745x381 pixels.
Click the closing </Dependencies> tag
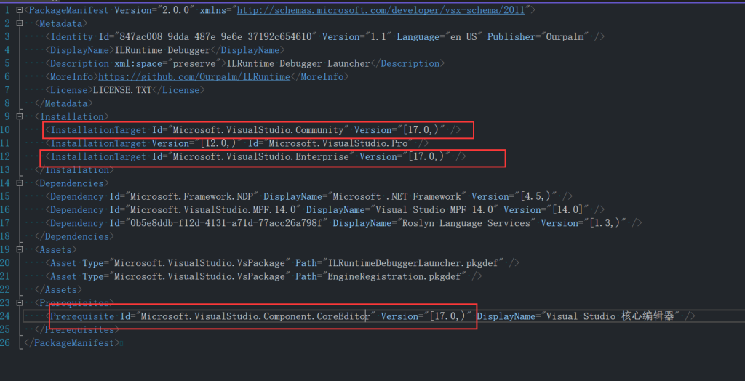(75, 236)
